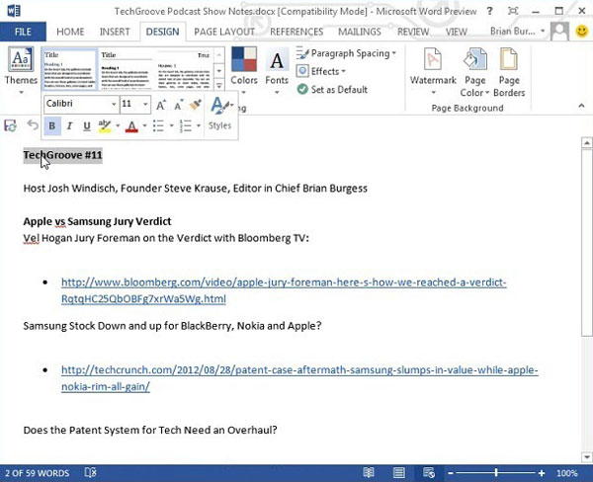This screenshot has height=482, width=593.
Task: Expand the Calibri font name dropdown
Action: 114,104
